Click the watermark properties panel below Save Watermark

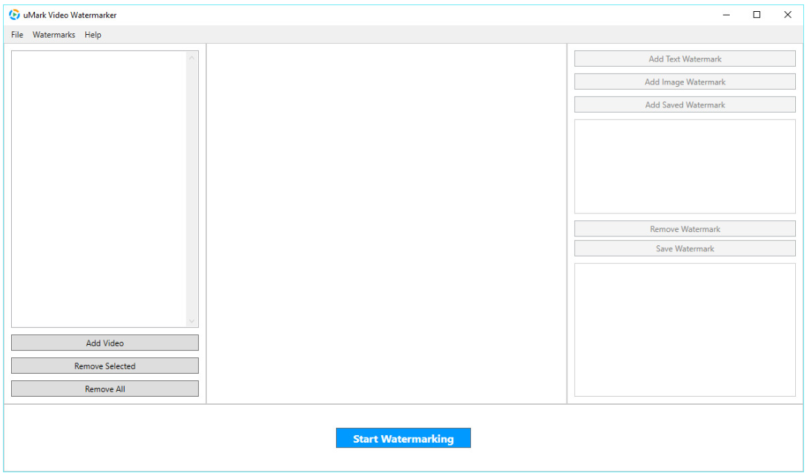[685, 330]
